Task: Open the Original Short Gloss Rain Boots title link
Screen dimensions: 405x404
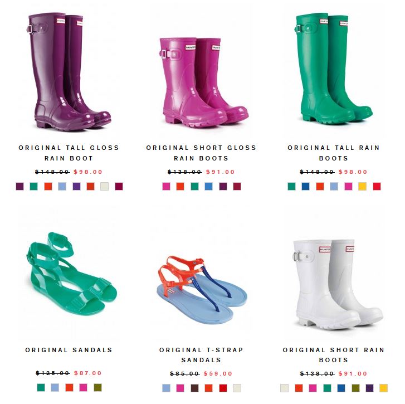Action: (x=201, y=153)
